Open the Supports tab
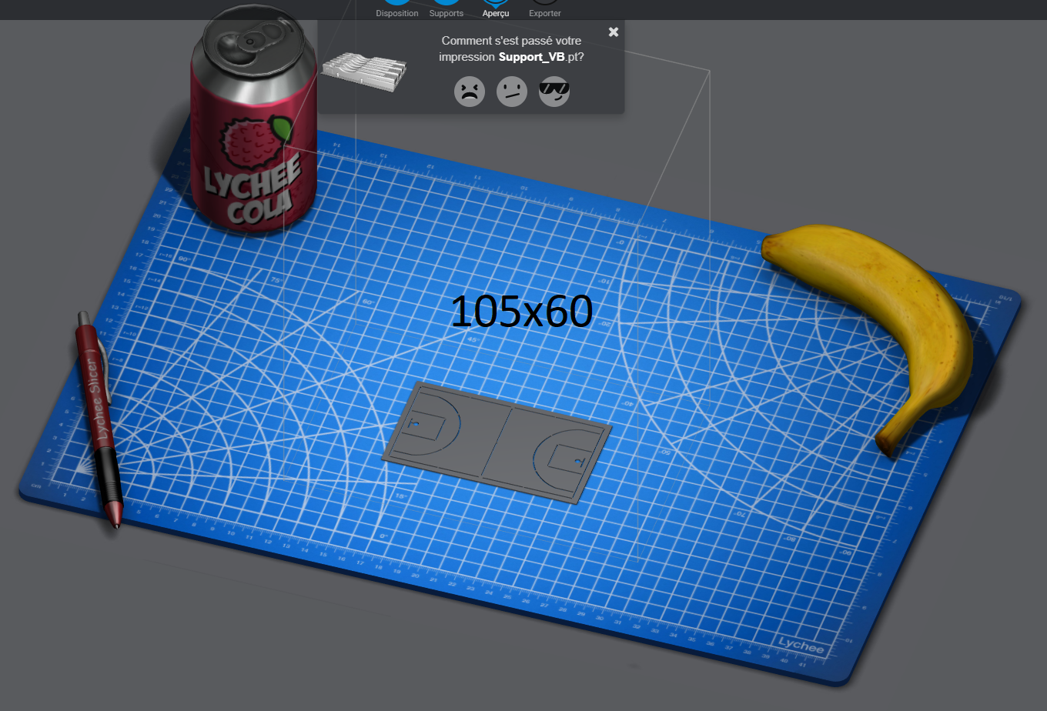Screen dimensions: 1047x711 click(447, 9)
